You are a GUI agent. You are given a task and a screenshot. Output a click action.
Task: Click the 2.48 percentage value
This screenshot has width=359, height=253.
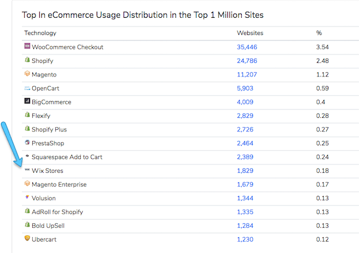coord(322,61)
